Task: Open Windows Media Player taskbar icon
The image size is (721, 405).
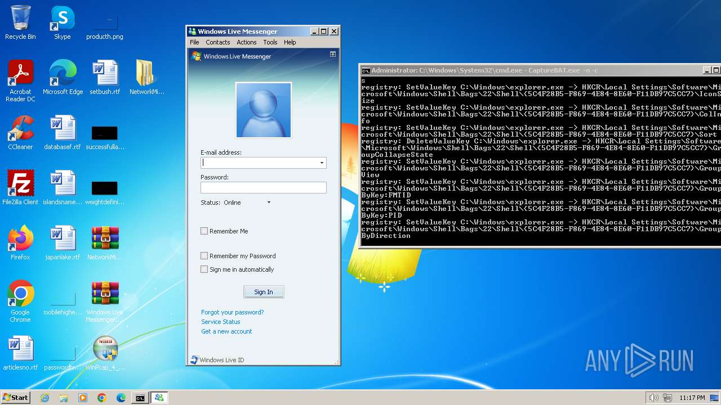Action: [83, 398]
